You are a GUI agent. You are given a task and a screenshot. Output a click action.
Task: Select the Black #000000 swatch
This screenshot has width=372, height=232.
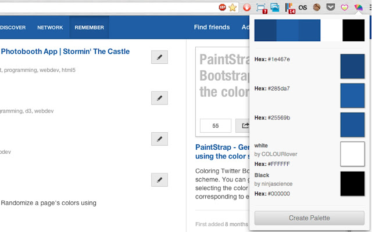352,184
